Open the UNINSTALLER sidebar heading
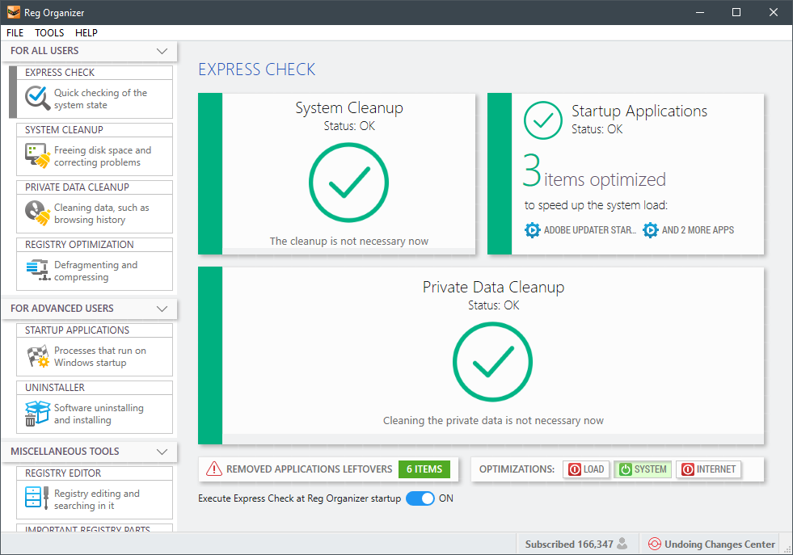The width and height of the screenshot is (793, 555). pos(55,388)
